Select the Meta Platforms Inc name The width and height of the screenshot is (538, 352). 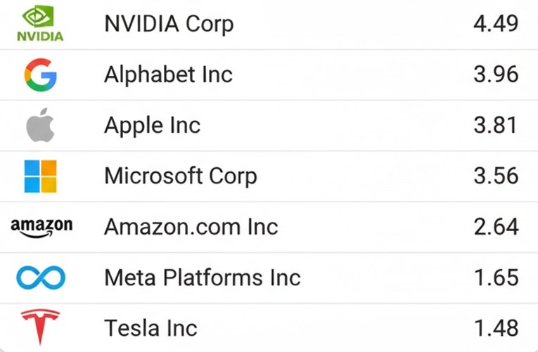(202, 278)
